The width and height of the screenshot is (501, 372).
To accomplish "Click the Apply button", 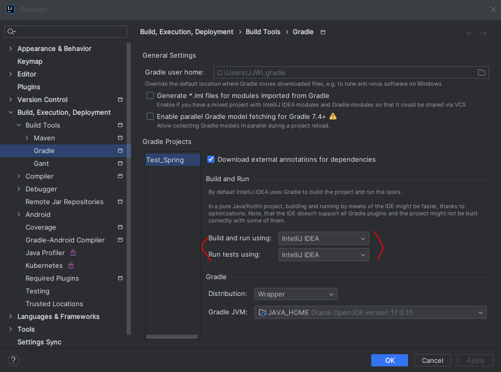I will (475, 360).
